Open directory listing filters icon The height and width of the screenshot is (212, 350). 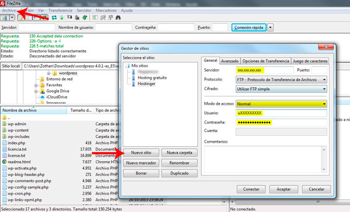(x=95, y=17)
